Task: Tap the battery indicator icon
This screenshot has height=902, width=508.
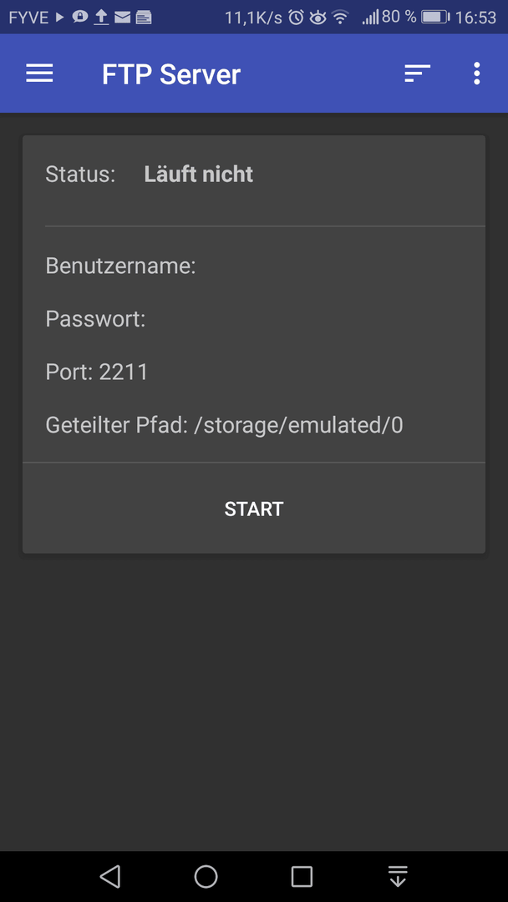Action: pyautogui.click(x=435, y=18)
